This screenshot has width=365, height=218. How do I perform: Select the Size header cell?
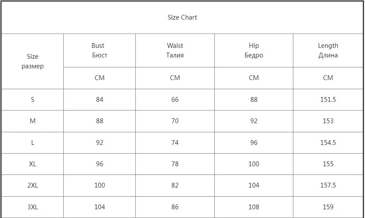[33, 61]
